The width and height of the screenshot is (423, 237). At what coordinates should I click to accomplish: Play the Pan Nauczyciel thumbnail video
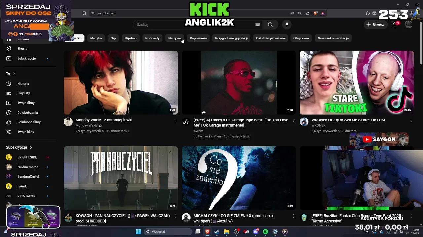click(121, 178)
